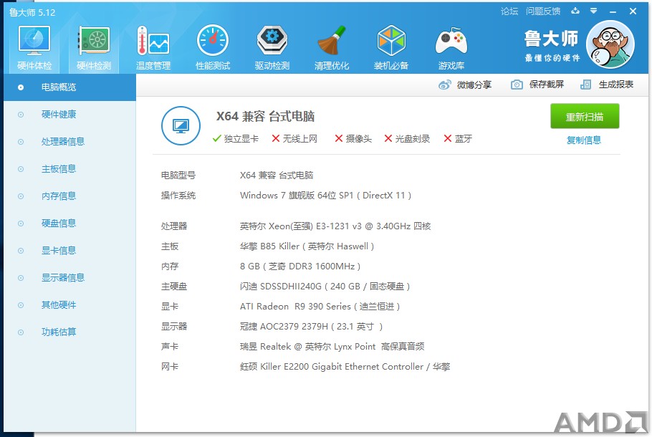652x437 pixels.
Task: Click 微博分享 share text
Action: point(474,85)
